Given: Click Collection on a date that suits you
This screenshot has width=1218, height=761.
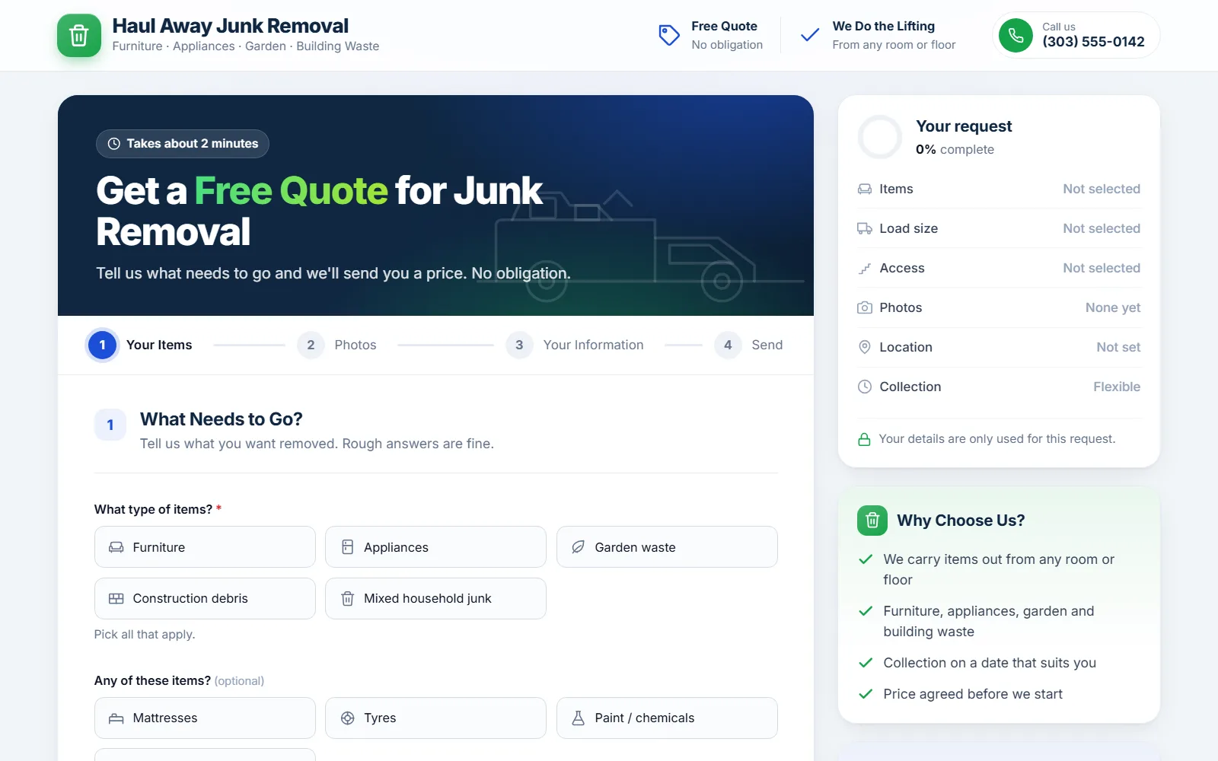Looking at the screenshot, I should [990, 663].
